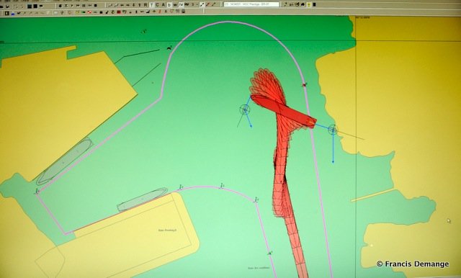Click the tug marker circle near ship's bow
Viewport: 461px width, 278px height.
tap(245, 109)
